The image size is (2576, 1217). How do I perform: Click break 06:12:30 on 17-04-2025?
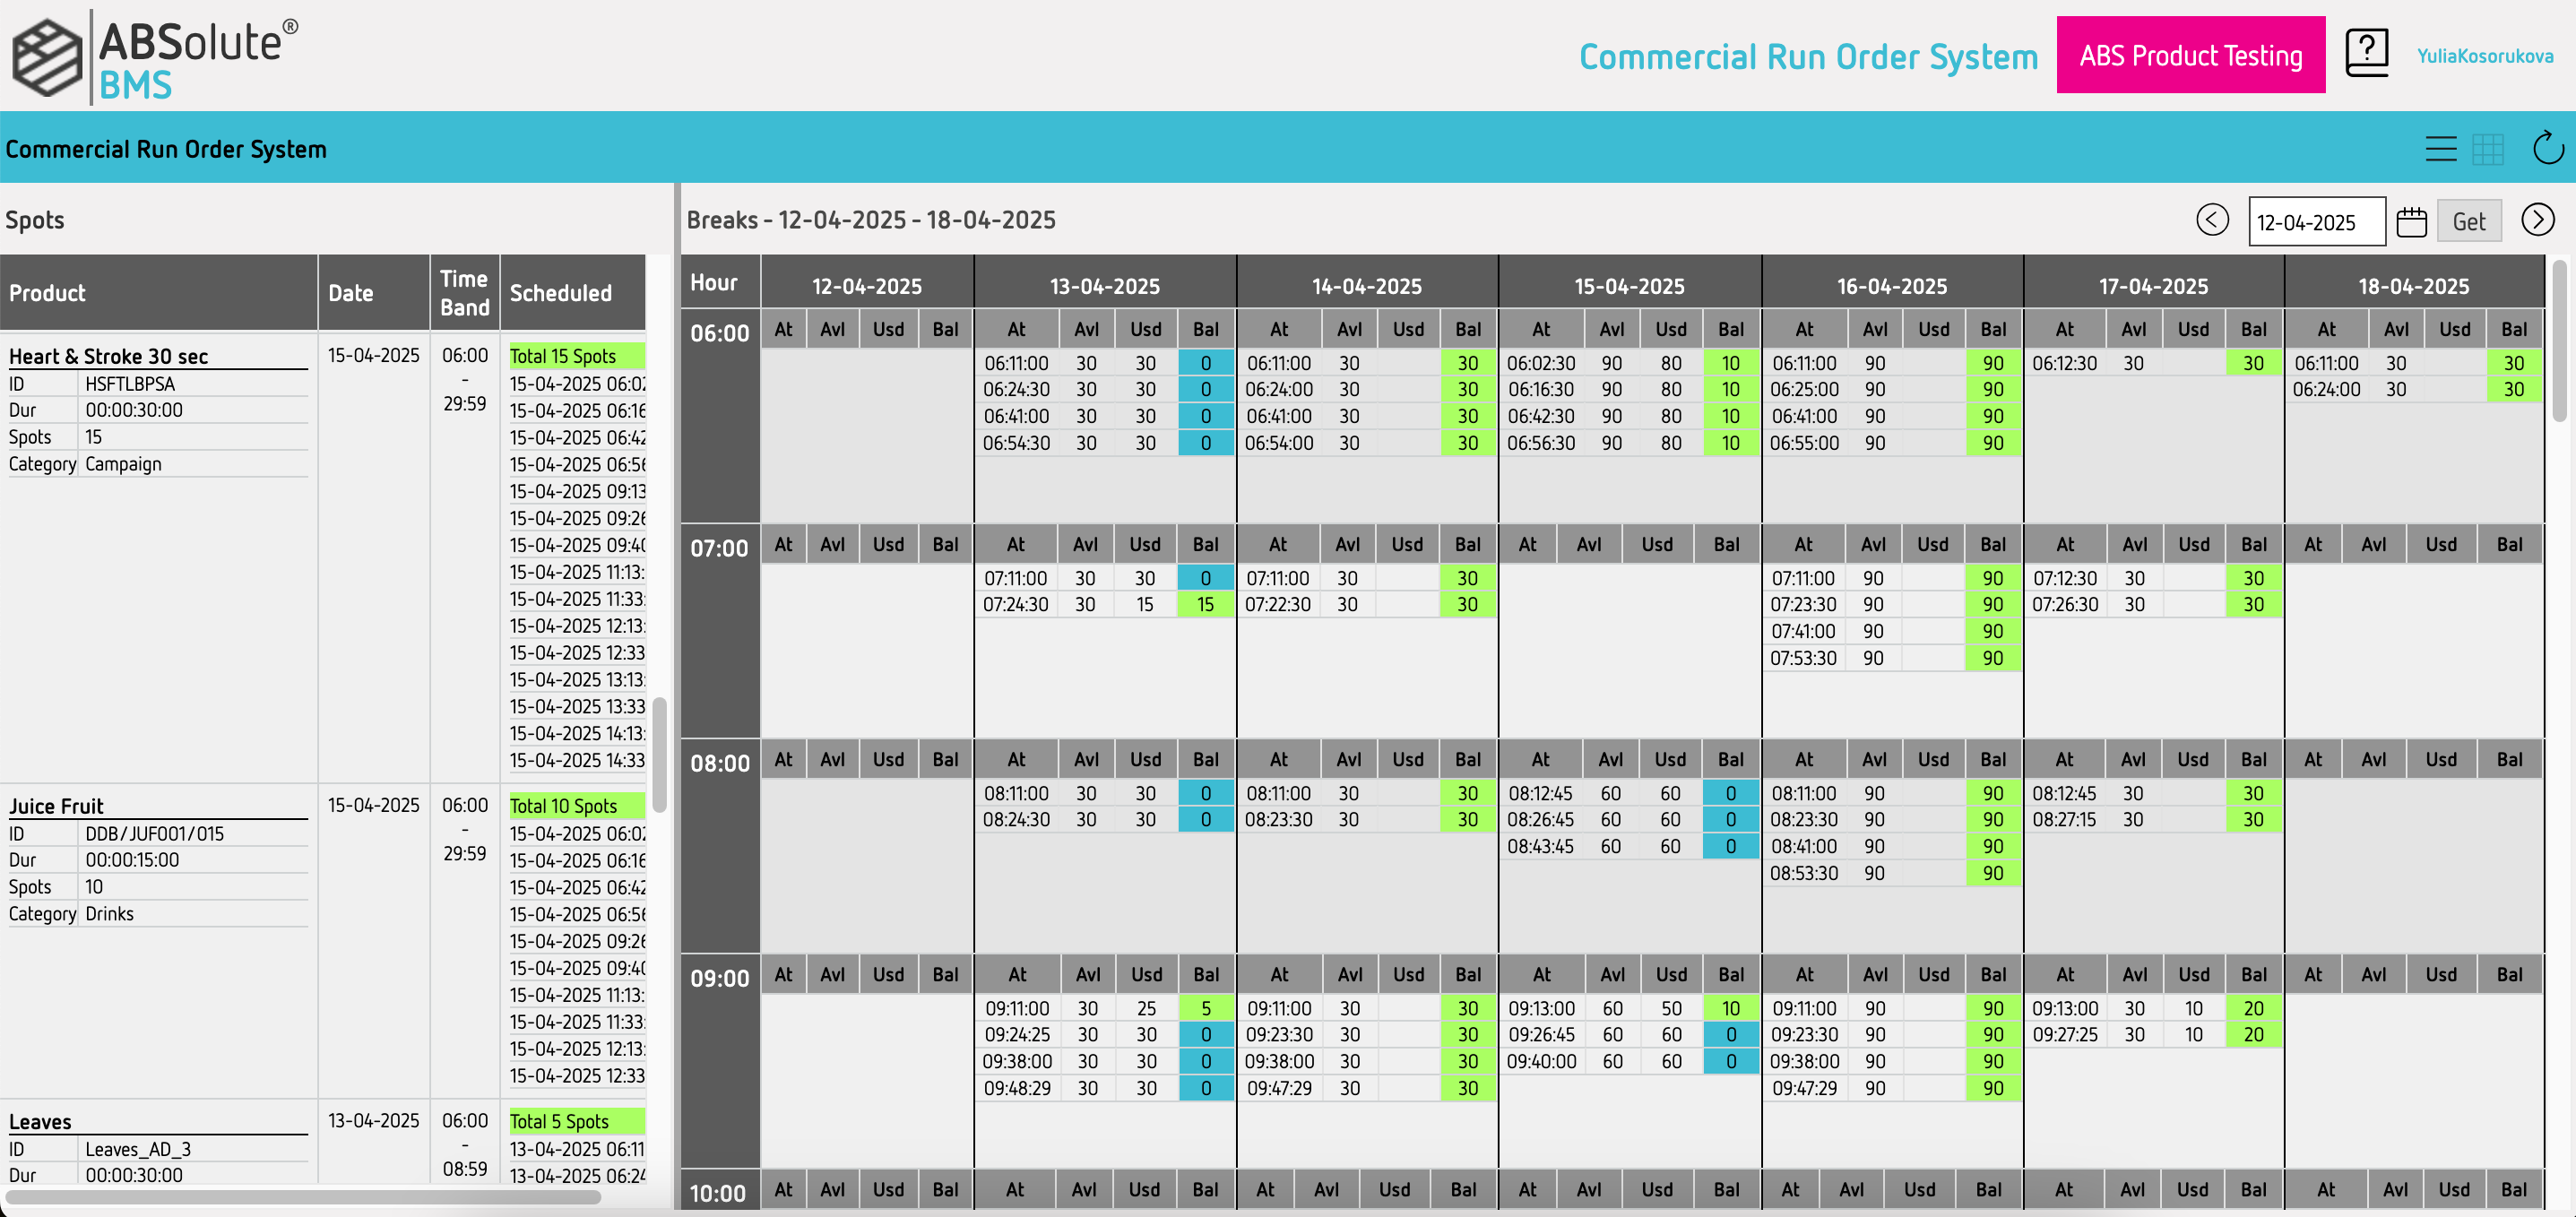[x=2065, y=363]
